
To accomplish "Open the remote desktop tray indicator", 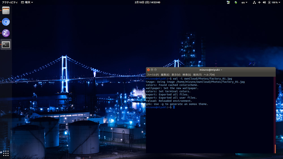I will (228, 2).
